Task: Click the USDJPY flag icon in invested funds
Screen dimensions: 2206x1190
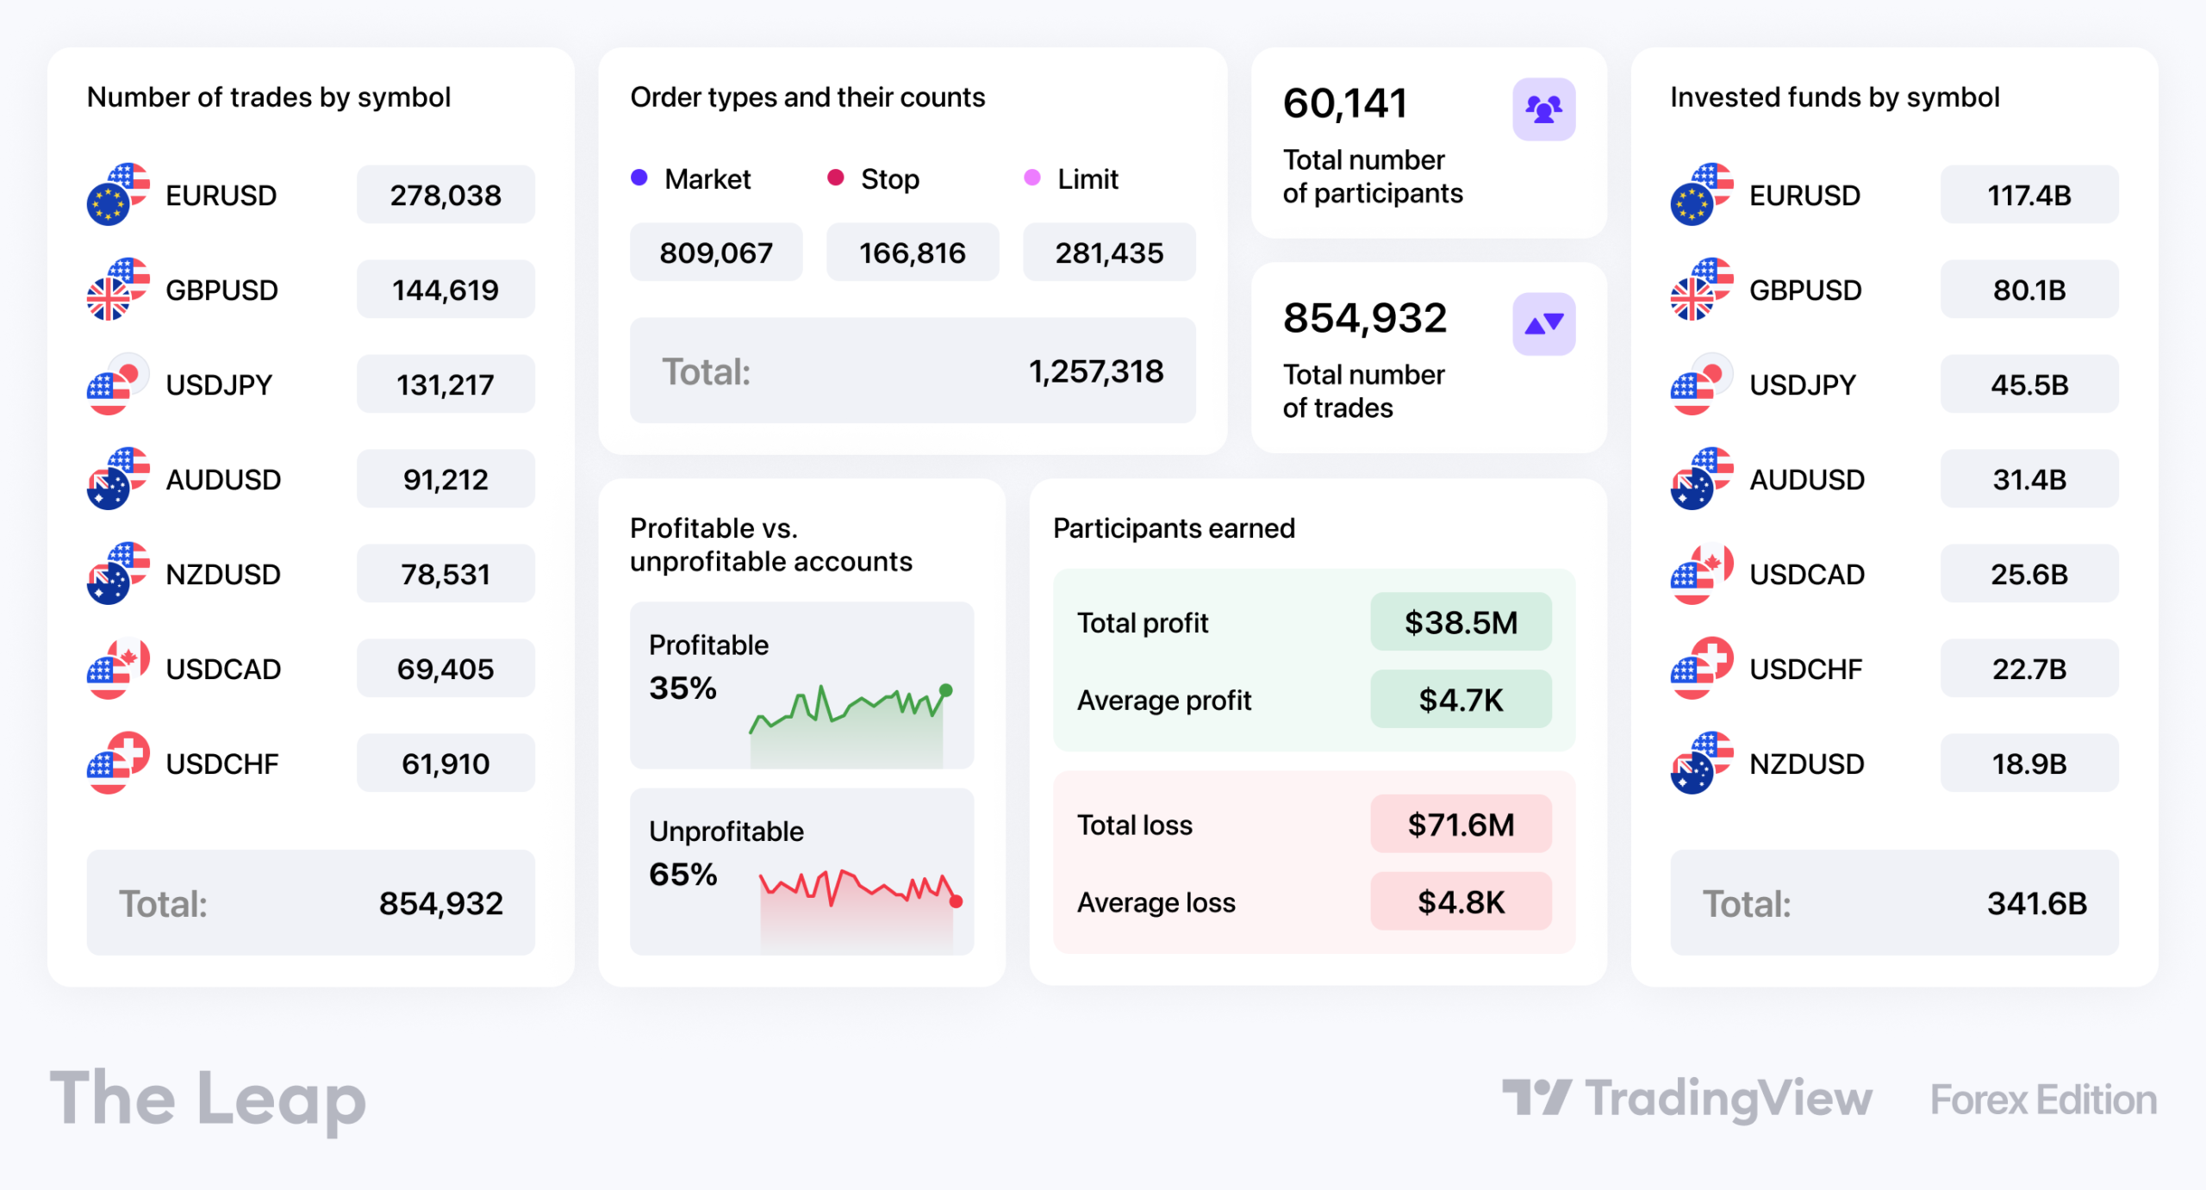Action: coord(1702,384)
